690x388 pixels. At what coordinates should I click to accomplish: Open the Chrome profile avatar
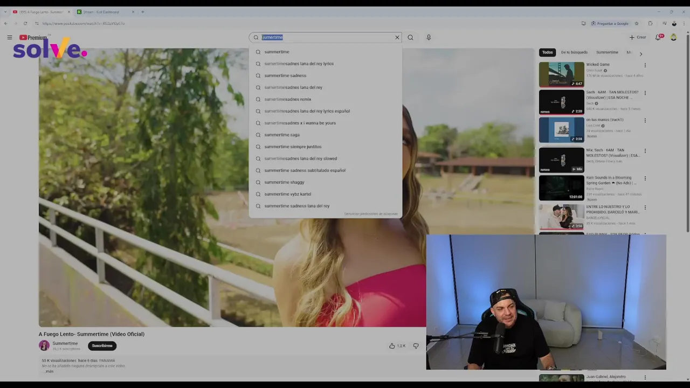[674, 23]
